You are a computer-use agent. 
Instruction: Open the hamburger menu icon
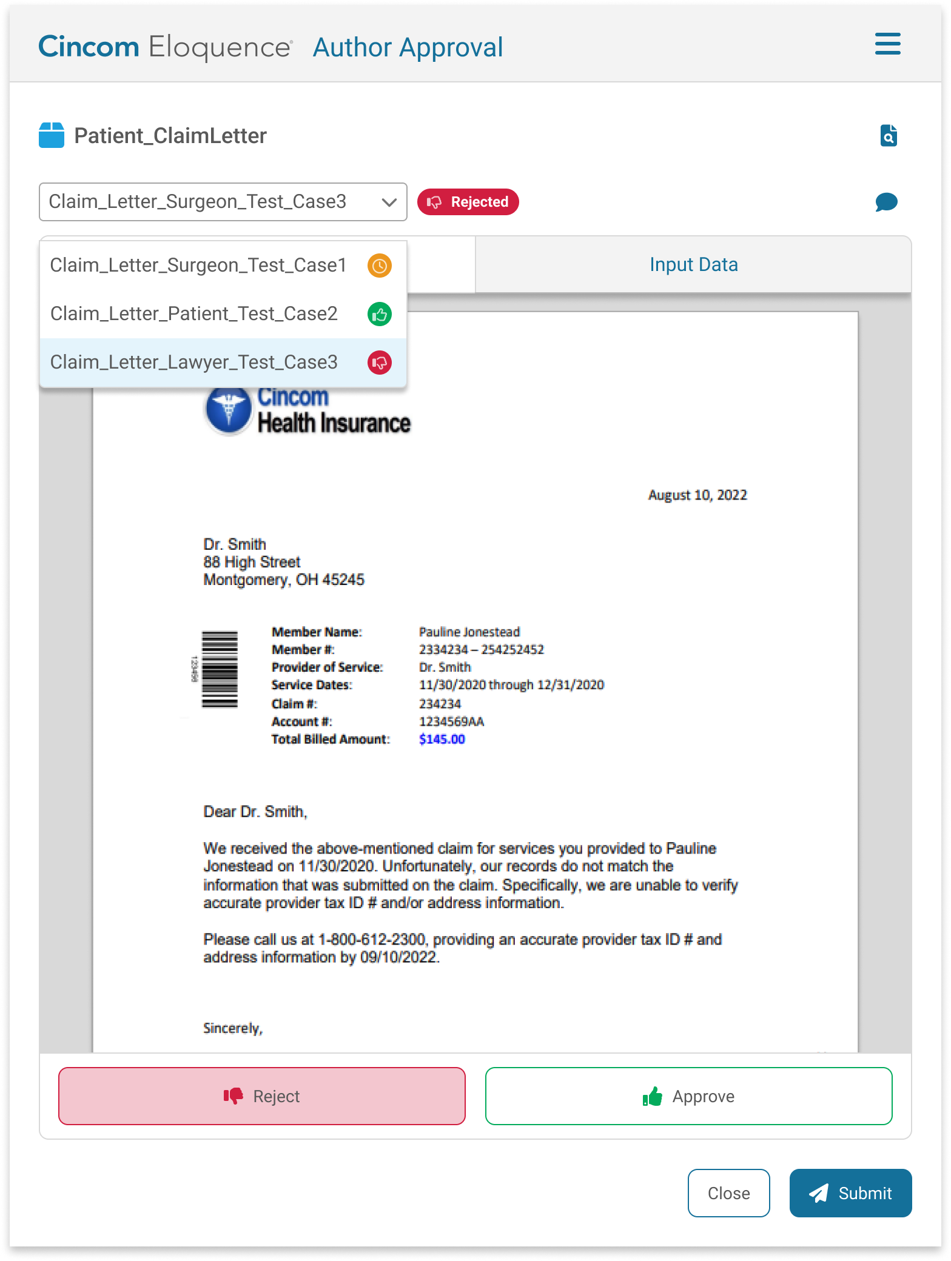coord(887,44)
